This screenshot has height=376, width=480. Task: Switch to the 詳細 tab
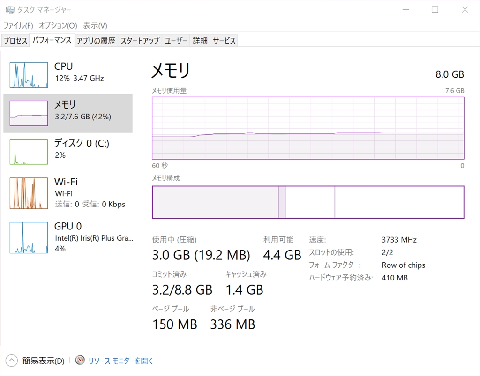(x=200, y=41)
